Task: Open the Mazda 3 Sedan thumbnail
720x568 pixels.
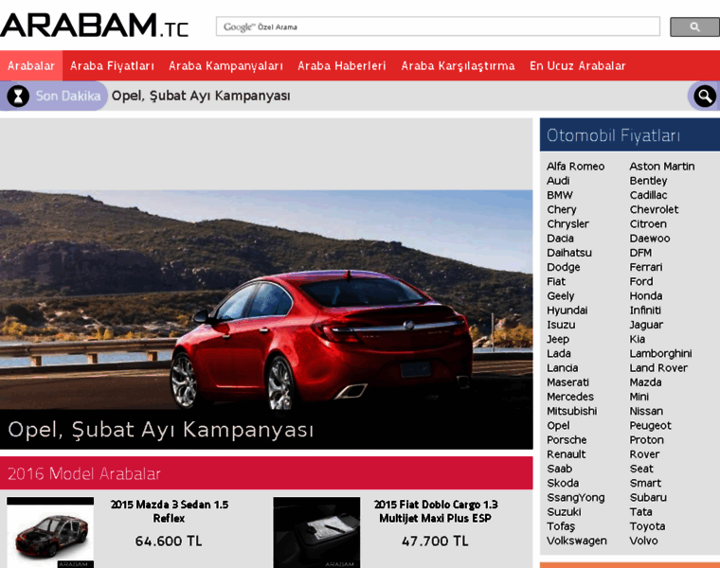Action: coord(50,533)
